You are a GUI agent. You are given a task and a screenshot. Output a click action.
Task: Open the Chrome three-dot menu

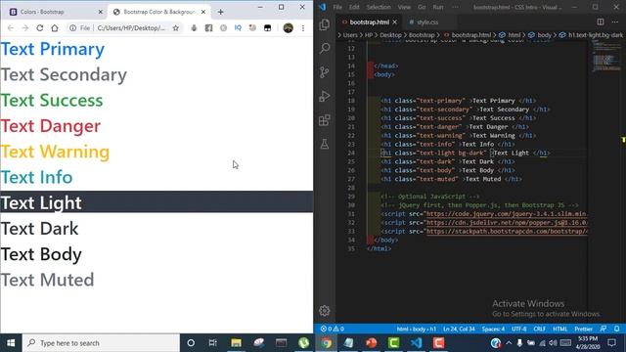click(303, 28)
